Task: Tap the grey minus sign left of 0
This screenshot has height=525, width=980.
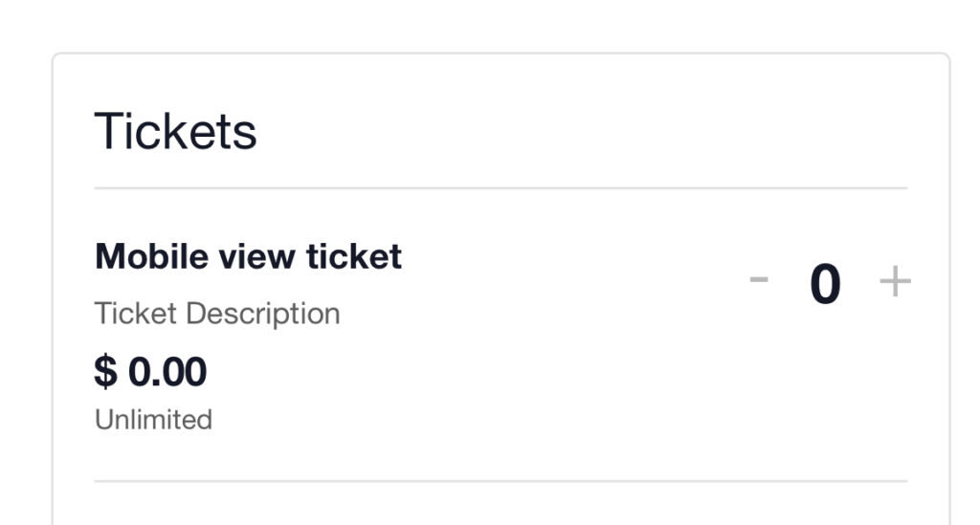Action: [759, 280]
